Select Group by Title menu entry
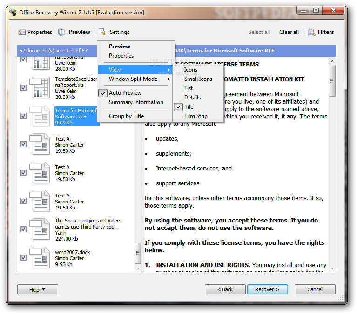The image size is (357, 314). click(126, 116)
